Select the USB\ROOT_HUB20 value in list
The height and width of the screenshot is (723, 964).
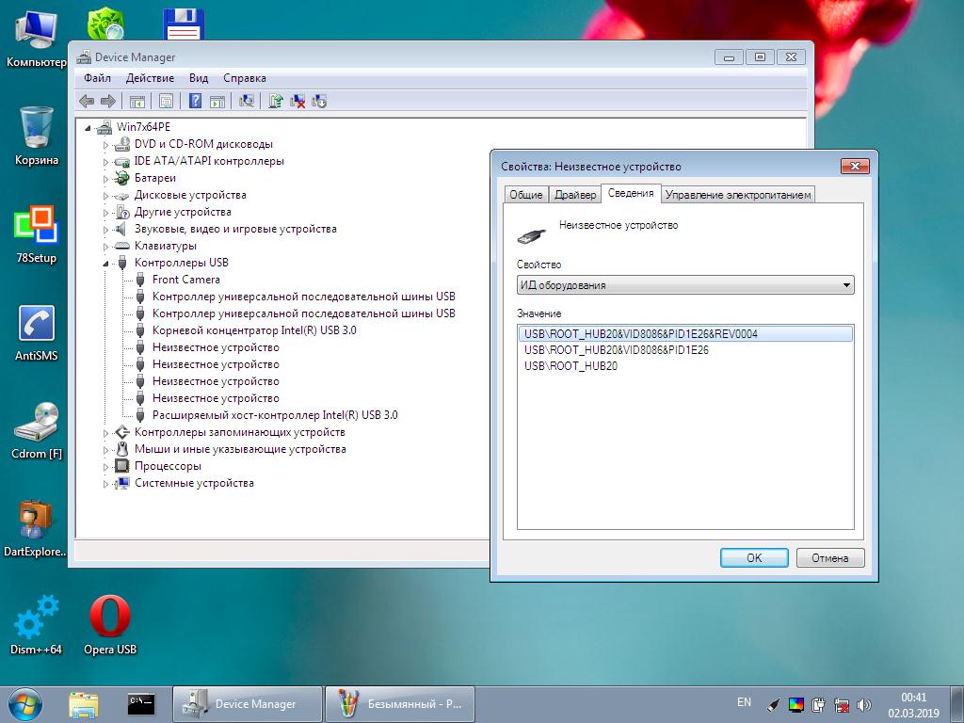[x=570, y=366]
